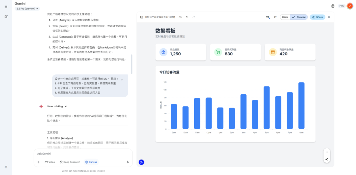
Task: Click the 今日访客流量 chart title
Action: (x=169, y=72)
